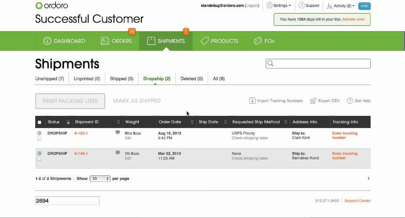
Task: Click Import Tracking Numbers link
Action: tap(280, 101)
